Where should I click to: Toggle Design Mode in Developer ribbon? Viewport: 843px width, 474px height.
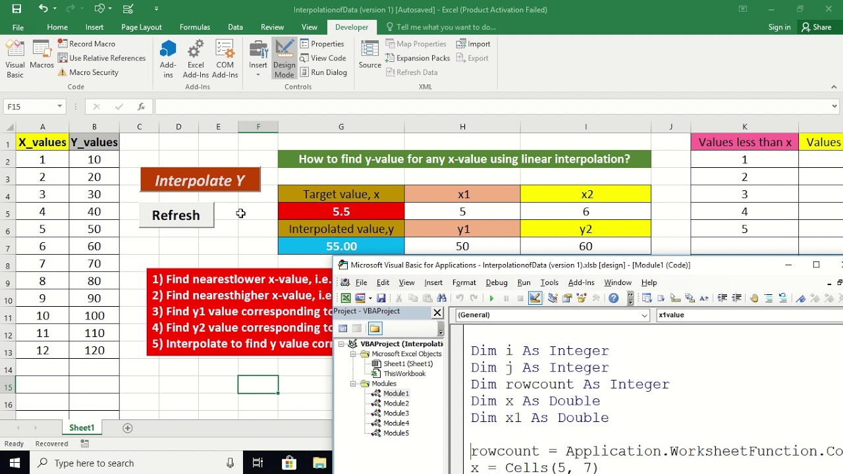(285, 58)
